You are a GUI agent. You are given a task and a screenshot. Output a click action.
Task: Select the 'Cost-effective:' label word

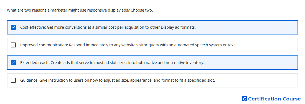tap(33, 27)
